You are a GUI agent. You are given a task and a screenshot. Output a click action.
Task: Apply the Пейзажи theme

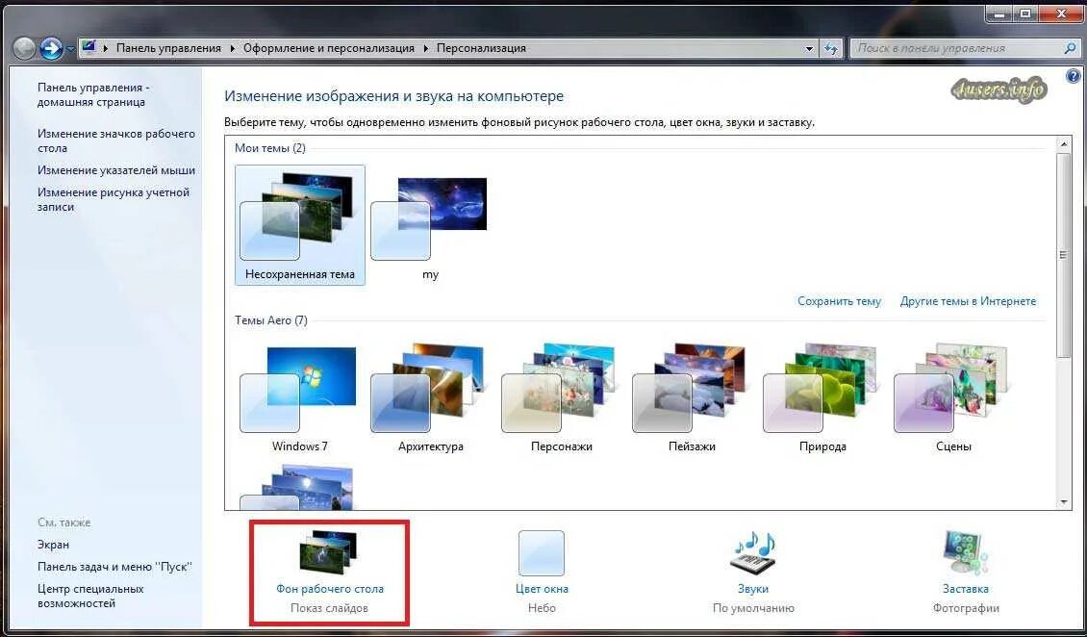click(x=692, y=397)
